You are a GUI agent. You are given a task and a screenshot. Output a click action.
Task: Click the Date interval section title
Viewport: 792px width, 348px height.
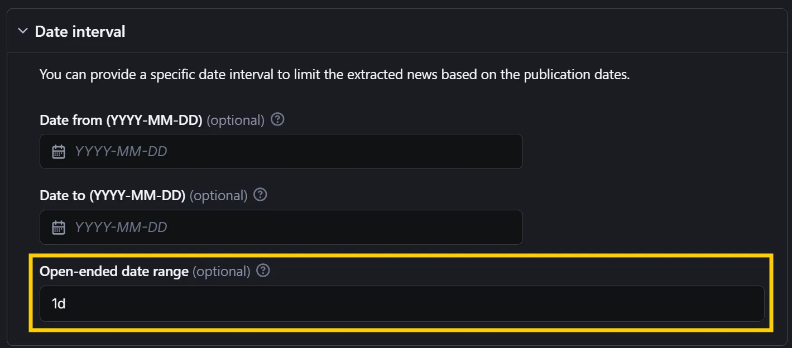(80, 32)
